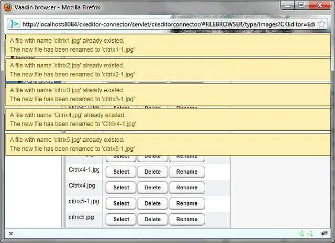Select the Citrix4-1.jpg file

(121, 172)
